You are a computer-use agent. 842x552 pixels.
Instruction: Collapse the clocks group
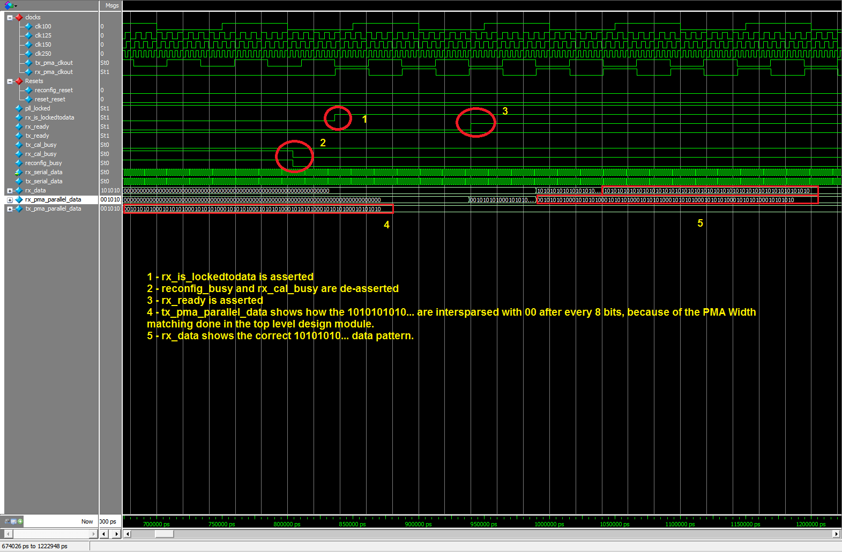click(10, 18)
